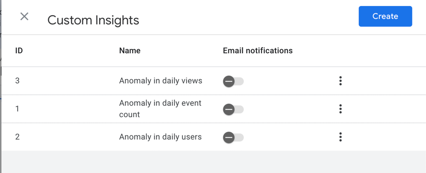Switch on email notifications for daily users
The image size is (426, 173).
tap(233, 138)
